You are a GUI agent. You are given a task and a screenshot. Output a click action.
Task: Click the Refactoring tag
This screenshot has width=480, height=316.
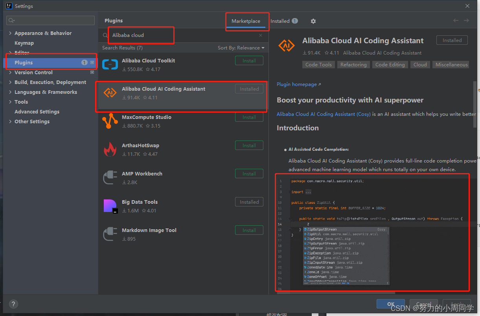353,65
